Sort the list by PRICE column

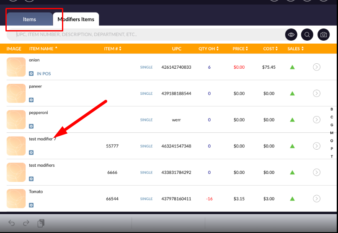click(240, 49)
